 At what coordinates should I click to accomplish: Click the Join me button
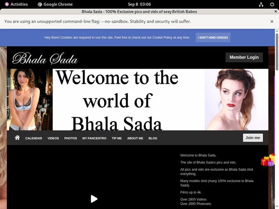click(253, 137)
